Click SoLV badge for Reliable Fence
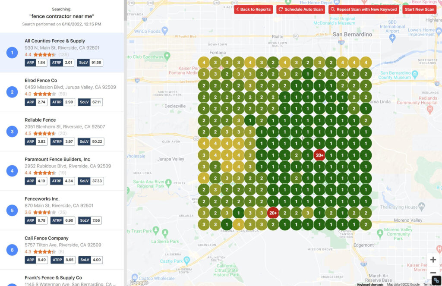442x286 pixels. 91,141
